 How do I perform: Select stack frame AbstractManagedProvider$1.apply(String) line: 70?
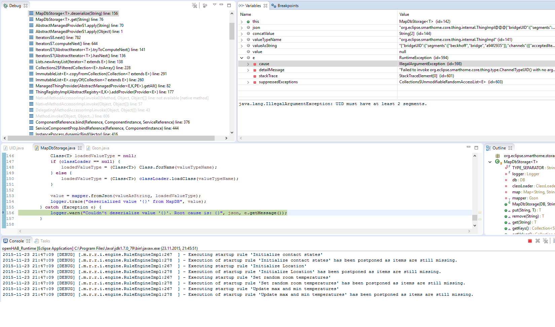click(79, 26)
